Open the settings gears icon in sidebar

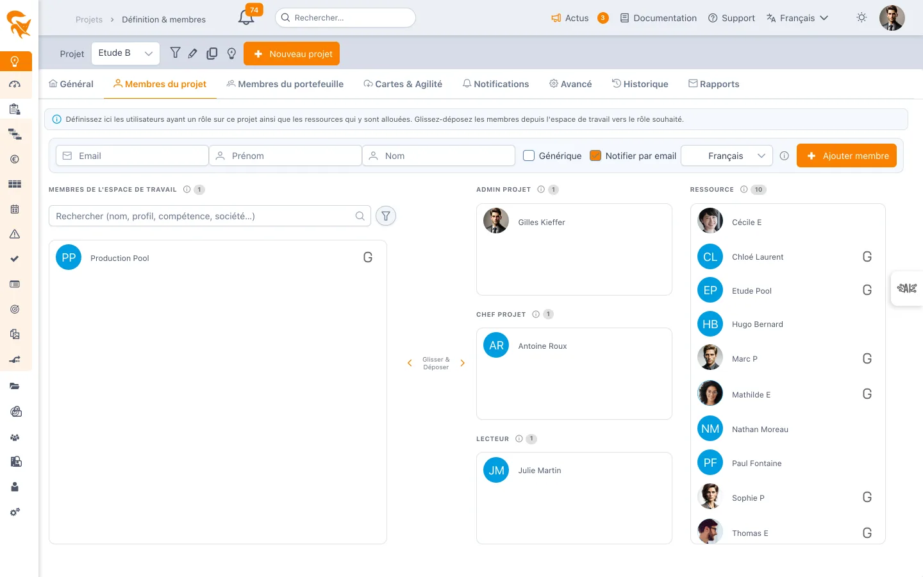coord(15,512)
